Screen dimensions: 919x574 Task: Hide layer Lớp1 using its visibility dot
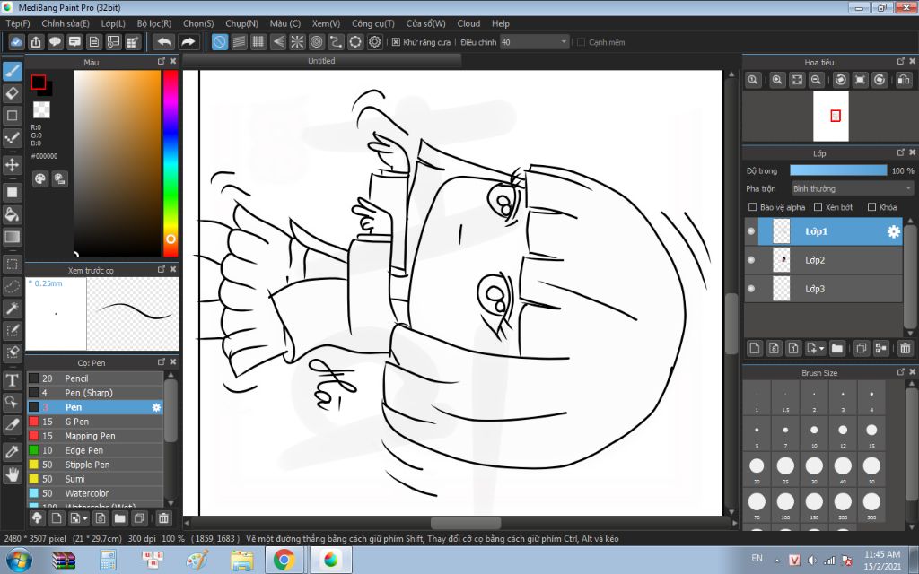point(751,231)
